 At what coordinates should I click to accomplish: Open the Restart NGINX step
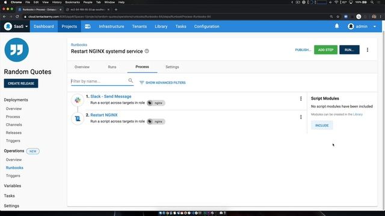click(104, 115)
